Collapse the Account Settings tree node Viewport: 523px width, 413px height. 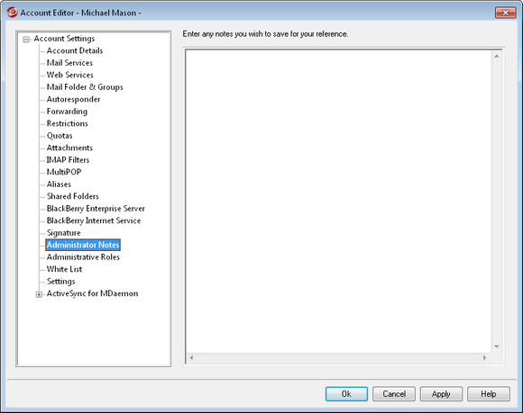click(26, 40)
